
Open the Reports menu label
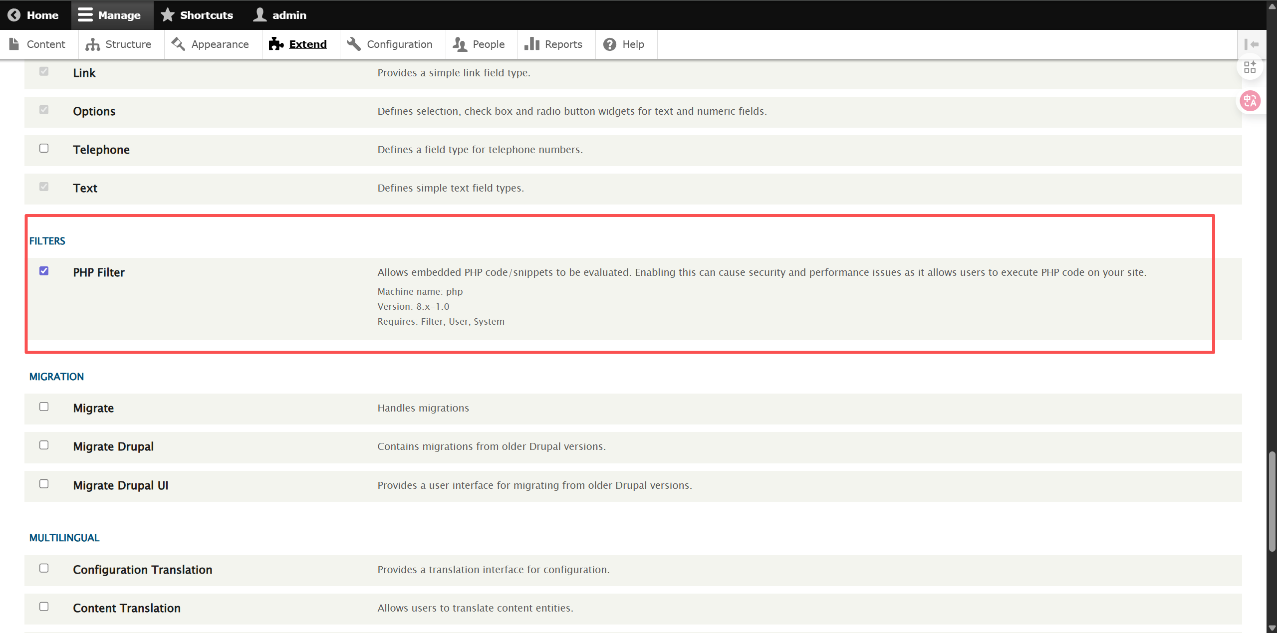click(563, 44)
